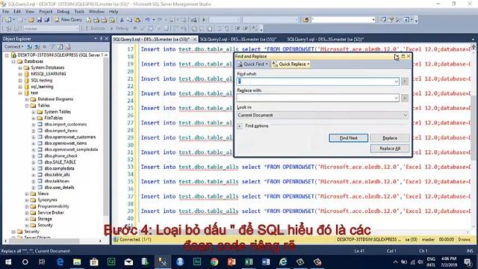
Task: Expand the Security node under server
Action: tap(13, 232)
